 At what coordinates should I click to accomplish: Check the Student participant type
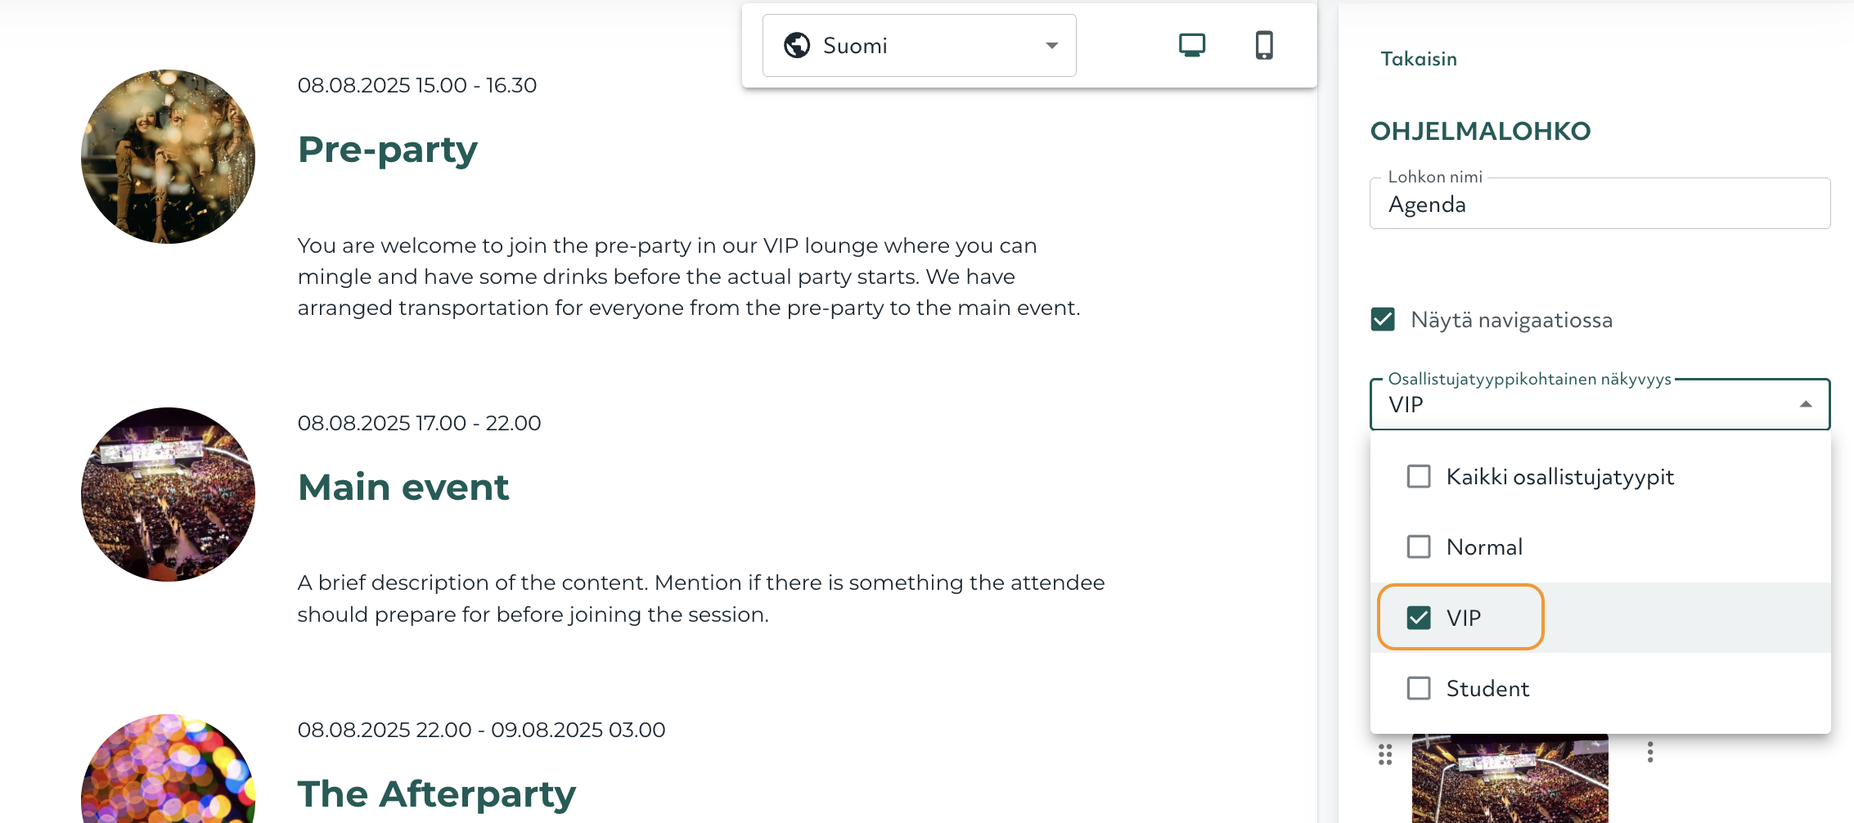pos(1419,688)
